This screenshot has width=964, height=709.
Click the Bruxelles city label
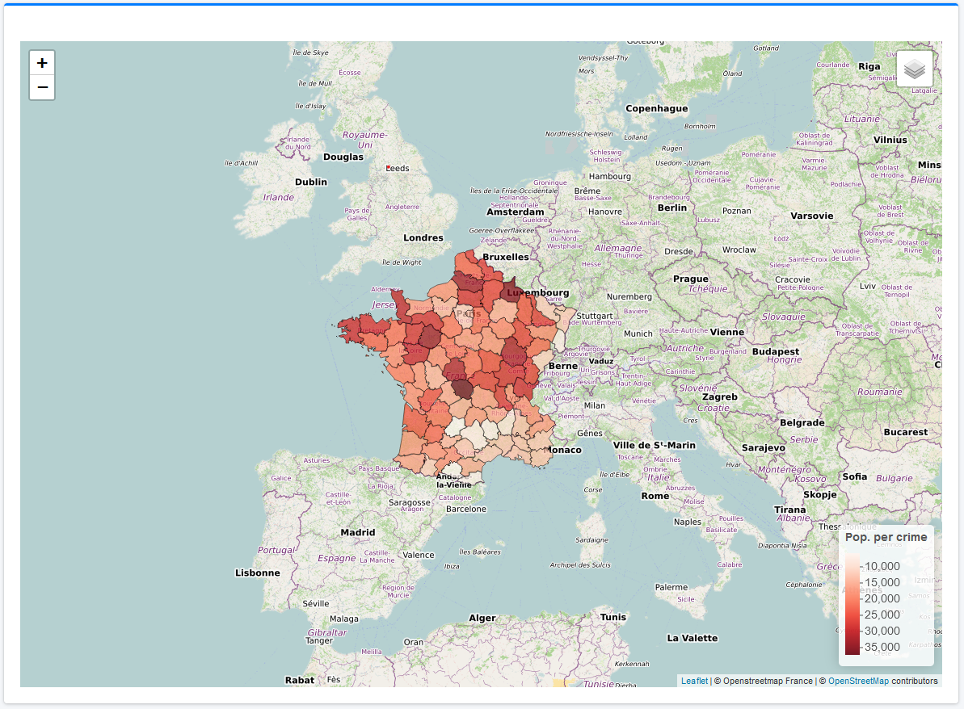(505, 257)
